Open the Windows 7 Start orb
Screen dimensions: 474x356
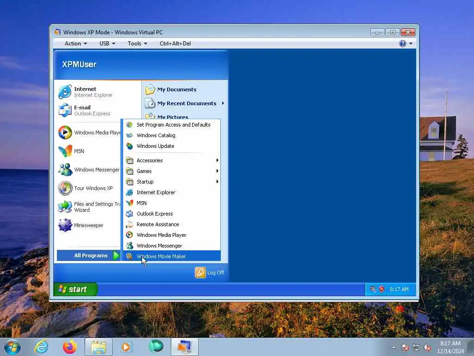pos(12,347)
